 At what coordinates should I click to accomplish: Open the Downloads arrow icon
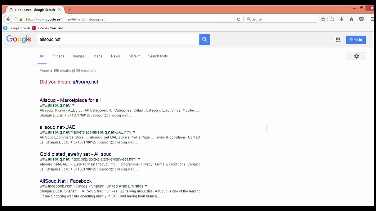(x=341, y=19)
